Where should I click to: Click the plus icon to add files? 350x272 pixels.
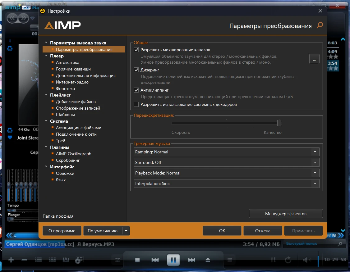click(11, 260)
